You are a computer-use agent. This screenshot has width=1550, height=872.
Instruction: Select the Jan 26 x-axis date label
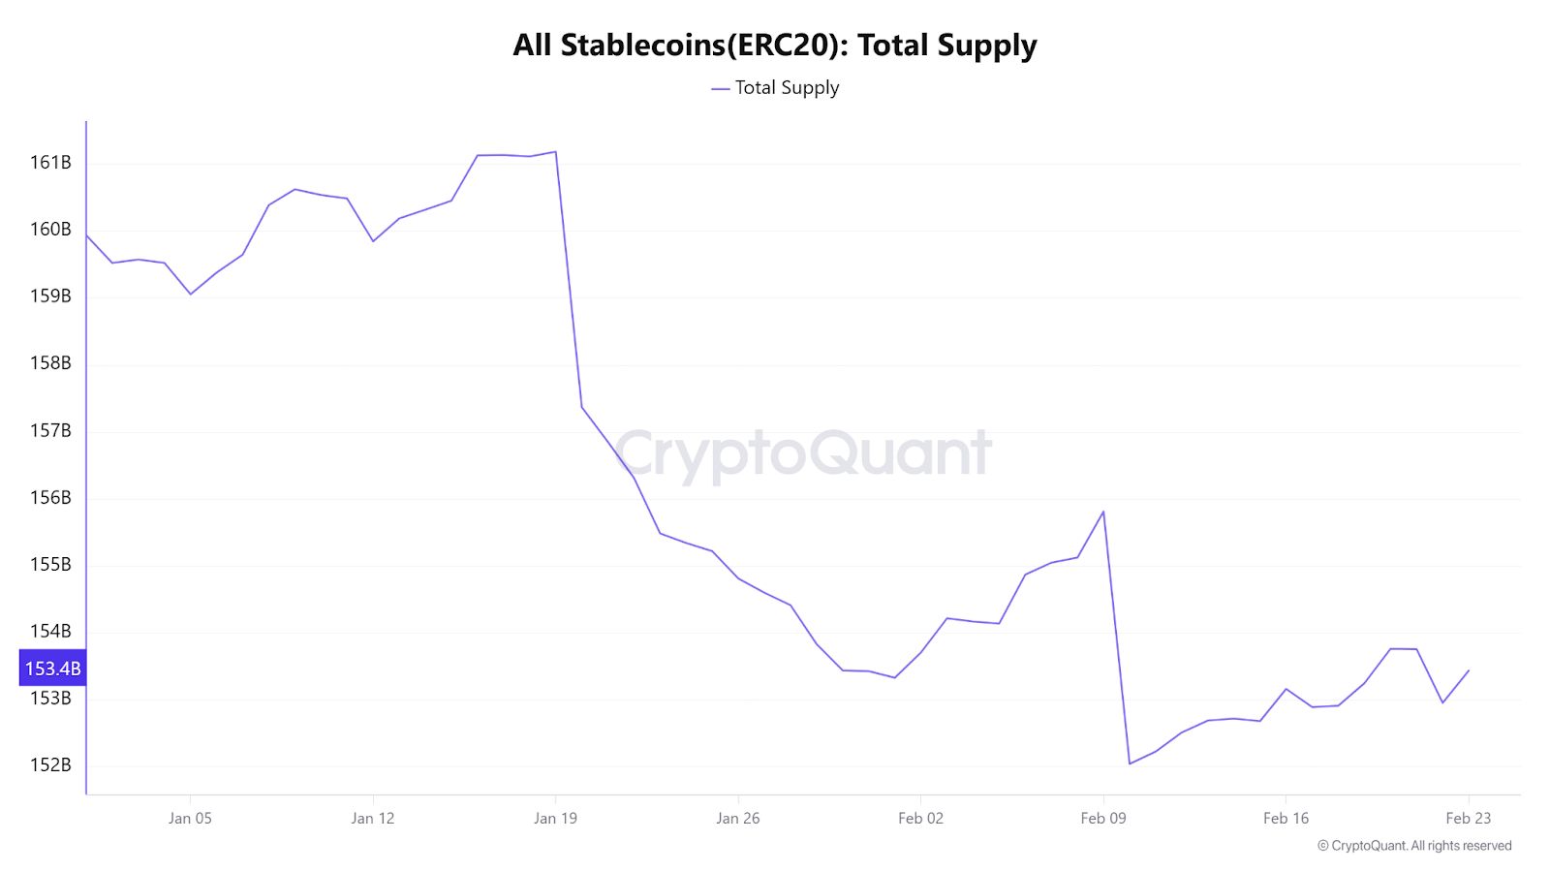pos(738,819)
